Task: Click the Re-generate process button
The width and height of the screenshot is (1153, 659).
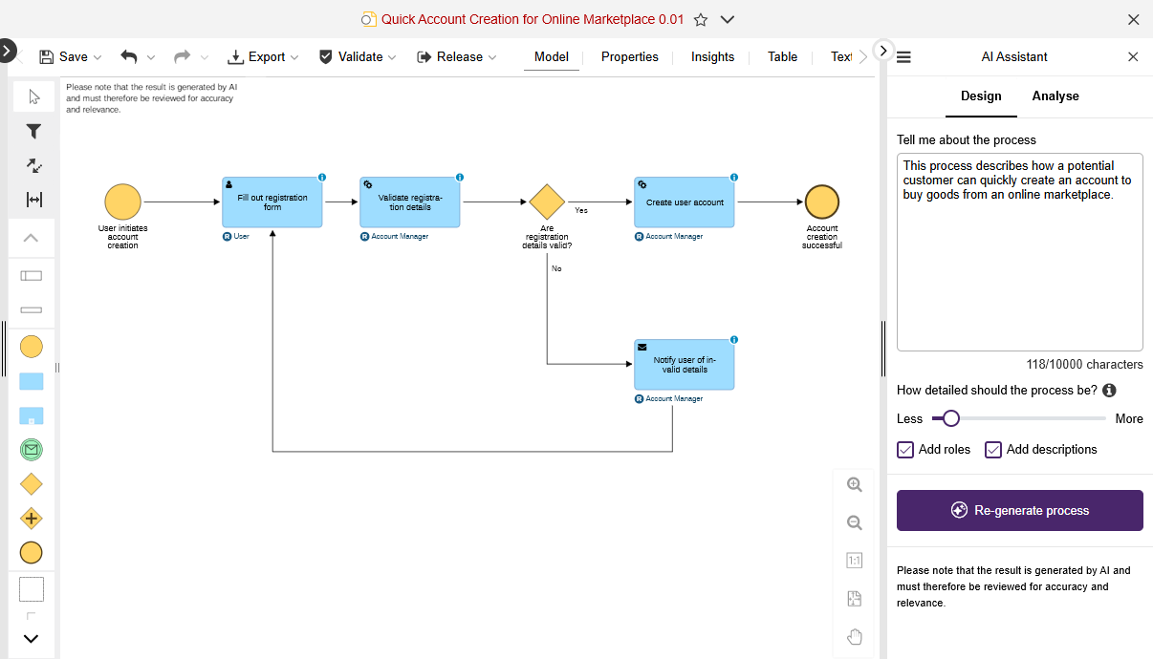Action: pos(1019,510)
